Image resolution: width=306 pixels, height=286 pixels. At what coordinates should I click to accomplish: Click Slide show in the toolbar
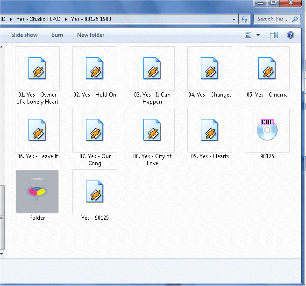point(24,35)
